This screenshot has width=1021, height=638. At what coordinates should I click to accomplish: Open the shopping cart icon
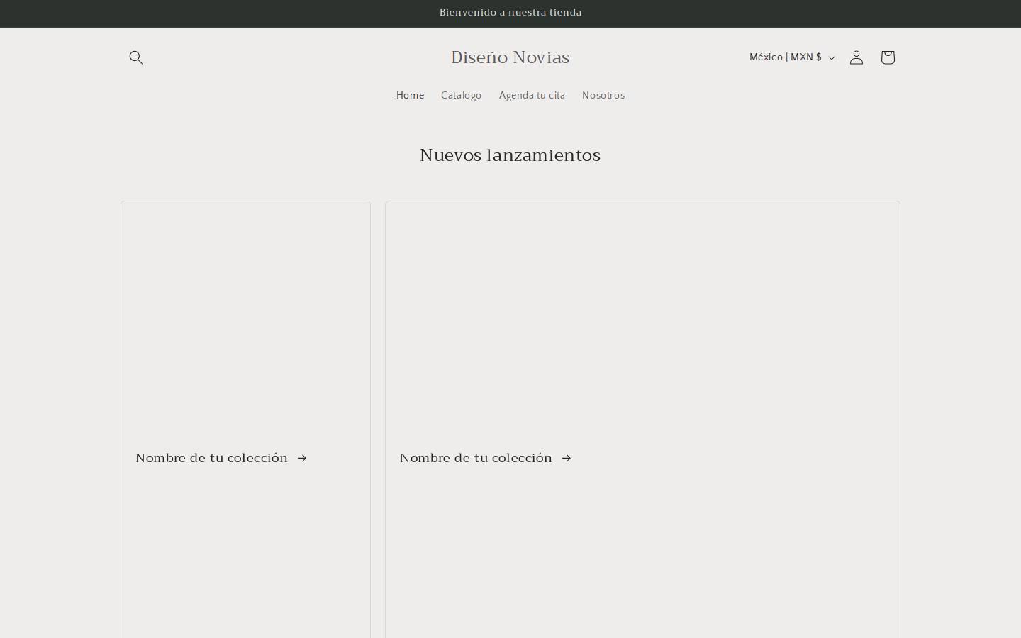(x=888, y=57)
